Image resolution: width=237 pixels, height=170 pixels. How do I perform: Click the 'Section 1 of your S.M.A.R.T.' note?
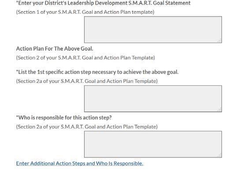[x=85, y=12]
